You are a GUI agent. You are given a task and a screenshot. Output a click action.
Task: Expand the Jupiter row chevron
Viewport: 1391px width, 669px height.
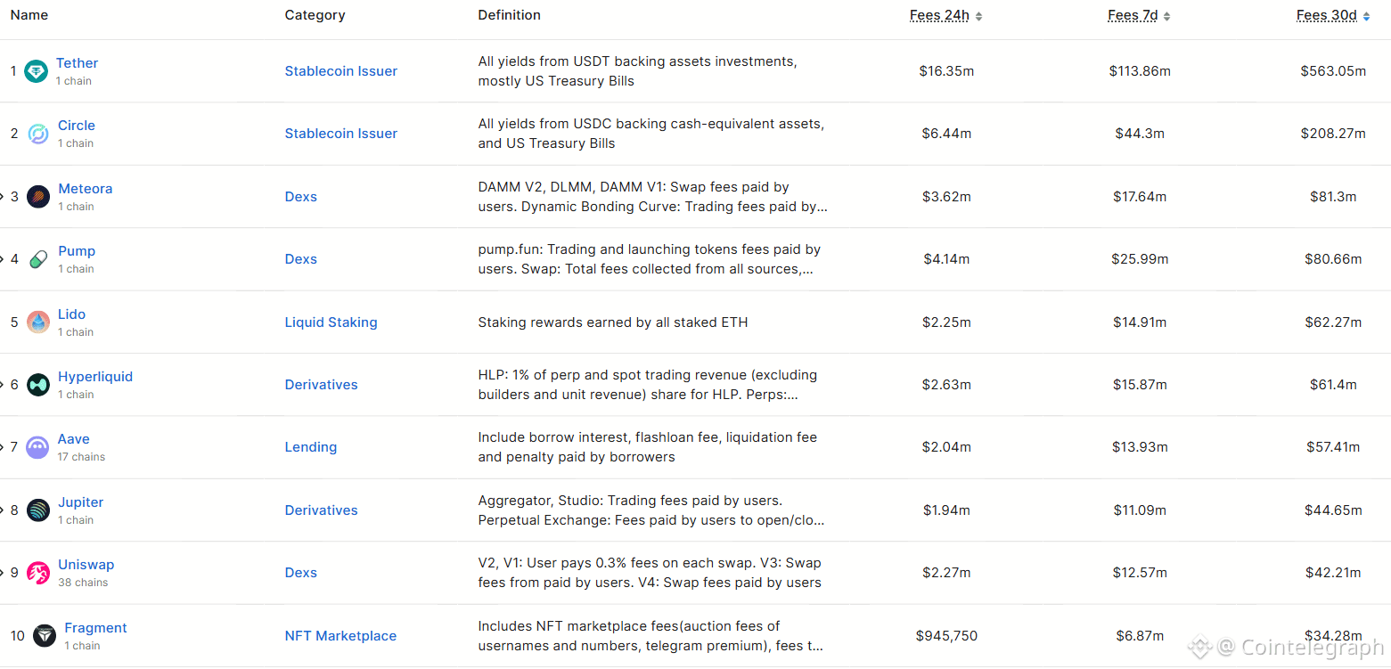(3, 510)
